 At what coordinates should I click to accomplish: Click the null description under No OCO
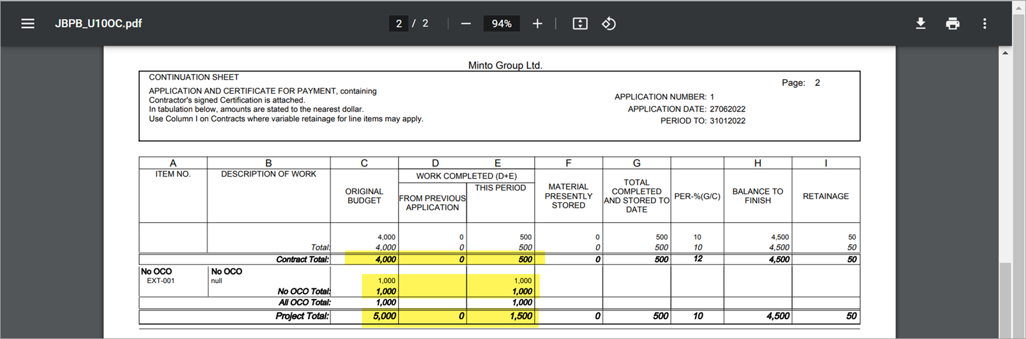point(217,280)
